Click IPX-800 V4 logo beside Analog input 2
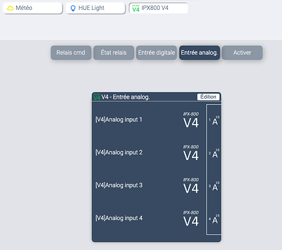282x250 pixels. pos(191,153)
